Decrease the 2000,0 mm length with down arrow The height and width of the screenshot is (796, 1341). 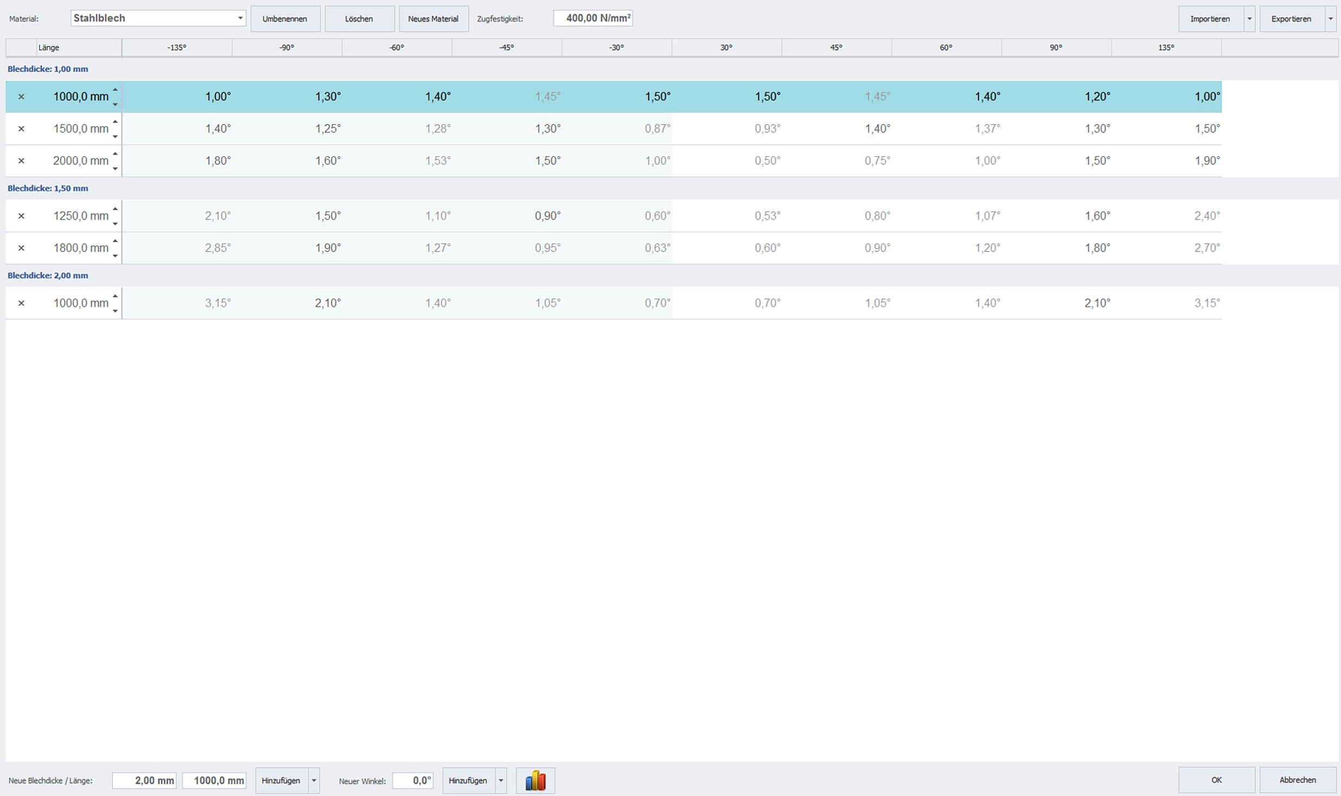coord(115,169)
